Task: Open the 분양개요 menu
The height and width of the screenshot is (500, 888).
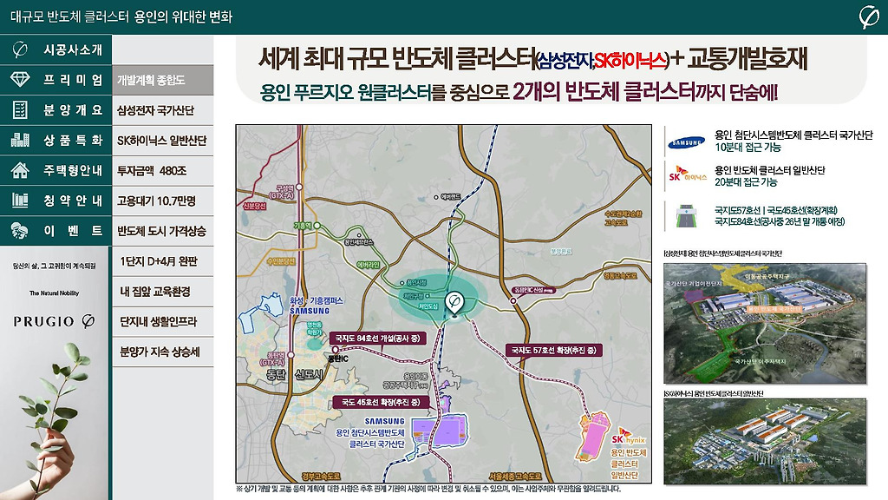Action: (55, 110)
